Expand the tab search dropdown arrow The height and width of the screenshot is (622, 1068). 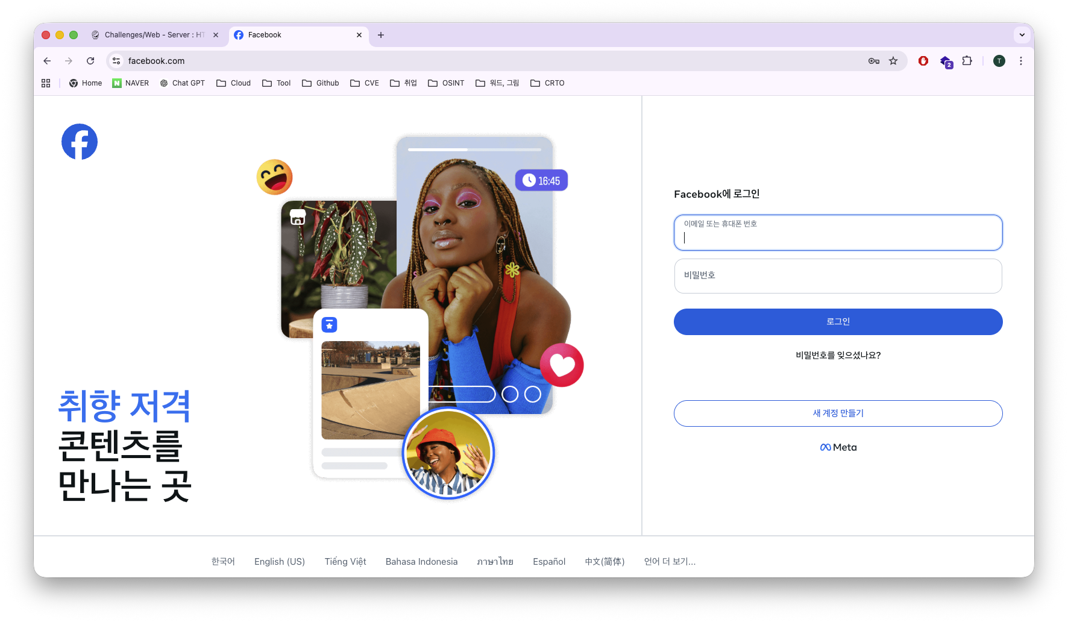point(1022,35)
